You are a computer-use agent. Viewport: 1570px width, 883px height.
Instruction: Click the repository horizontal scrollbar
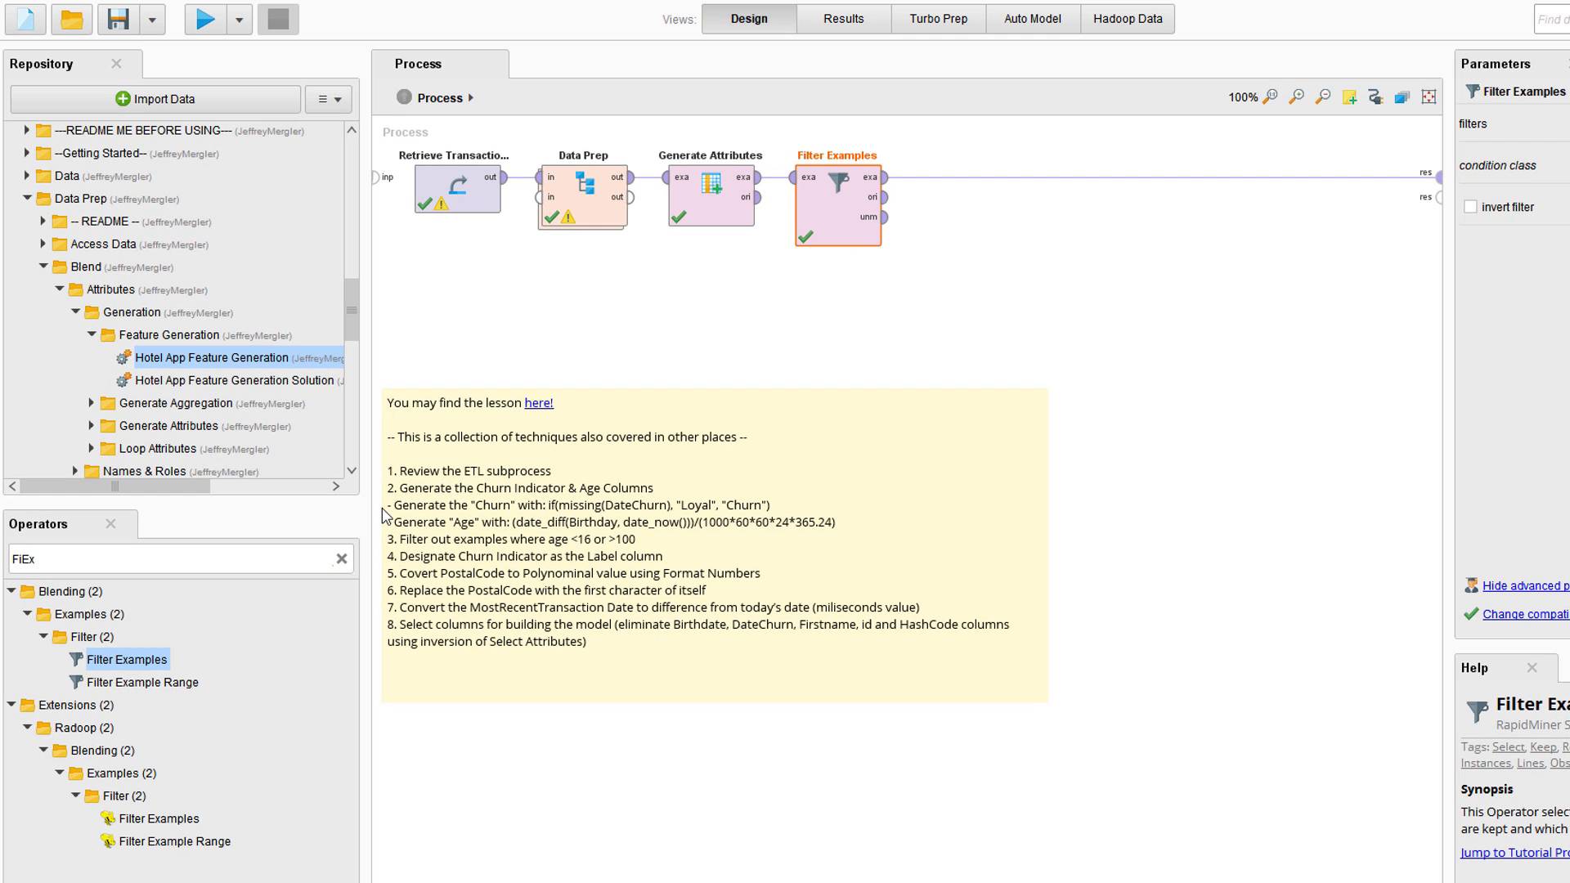pyautogui.click(x=114, y=486)
